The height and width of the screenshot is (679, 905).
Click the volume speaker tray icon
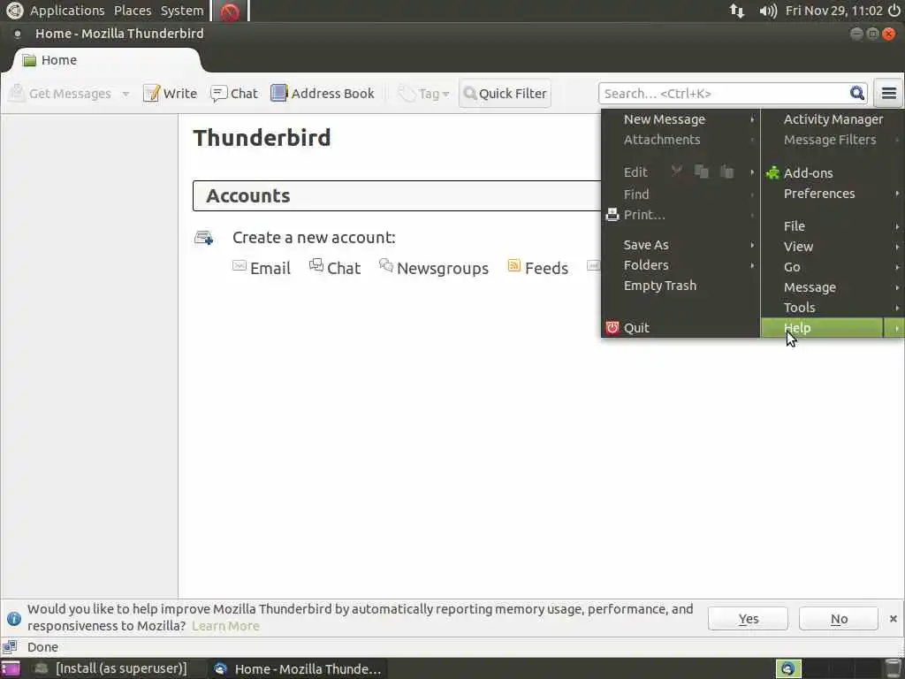click(x=768, y=11)
